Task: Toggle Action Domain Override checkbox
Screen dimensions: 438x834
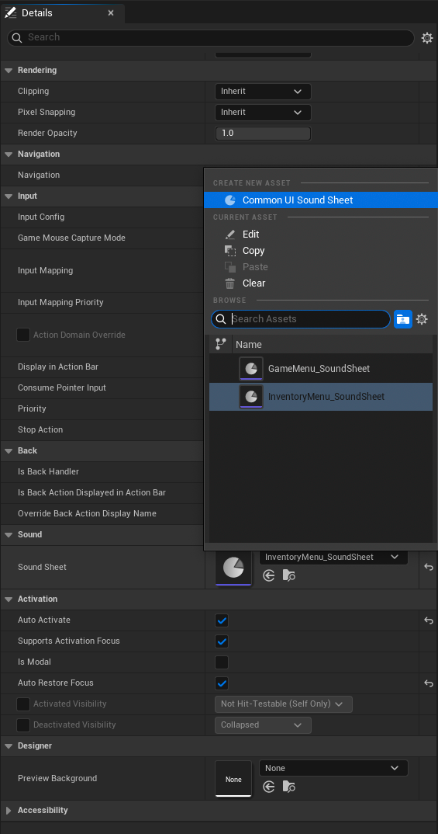Action: click(x=23, y=335)
